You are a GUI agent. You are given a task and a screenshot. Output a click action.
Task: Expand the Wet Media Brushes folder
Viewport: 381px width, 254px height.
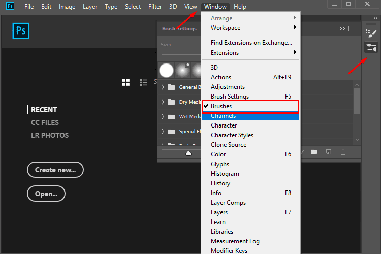pyautogui.click(x=163, y=117)
